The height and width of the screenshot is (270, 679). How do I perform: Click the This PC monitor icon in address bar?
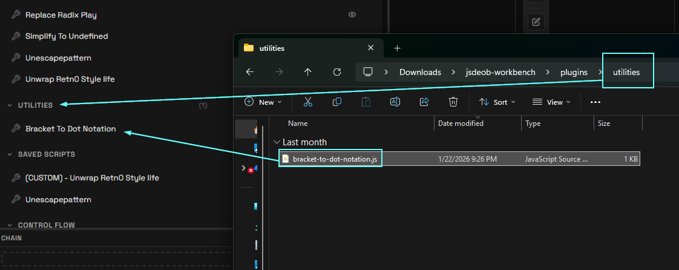point(368,73)
